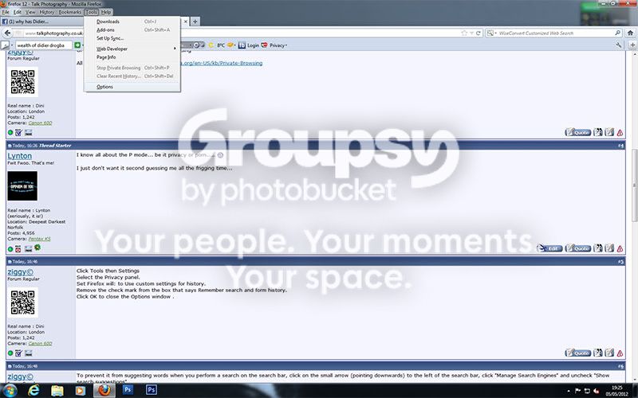This screenshot has width=638, height=398.
Task: Click ziggy's QR code avatar in post #5
Action: [x=23, y=302]
